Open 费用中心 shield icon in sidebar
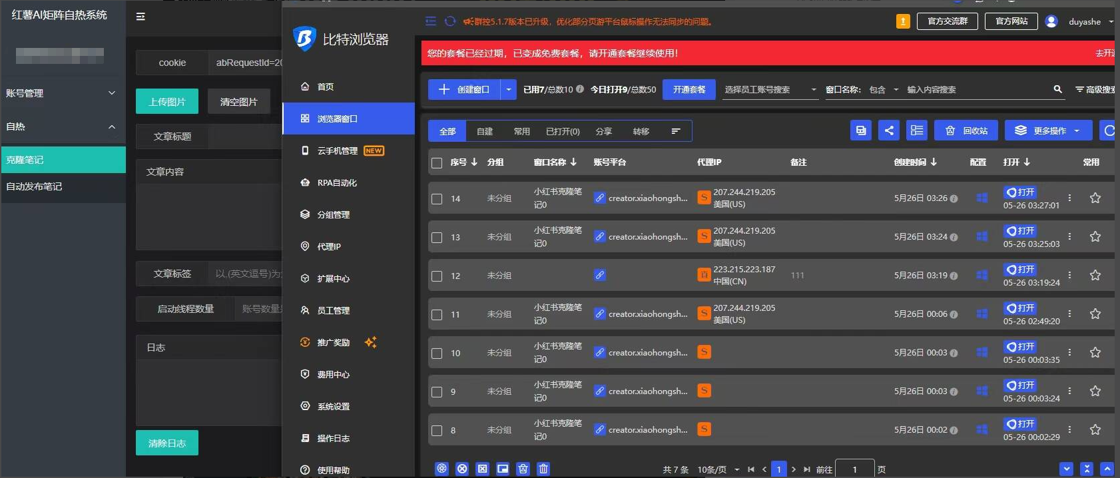1120x478 pixels. [305, 374]
